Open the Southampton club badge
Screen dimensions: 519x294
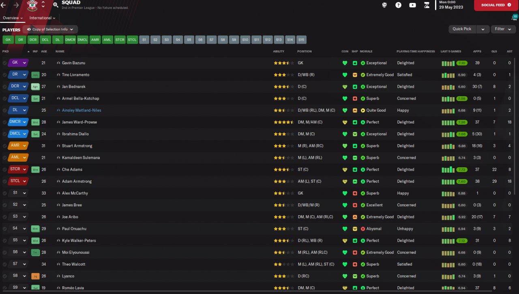point(32,5)
